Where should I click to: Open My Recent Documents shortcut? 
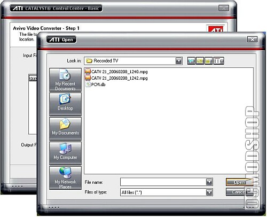point(65,80)
